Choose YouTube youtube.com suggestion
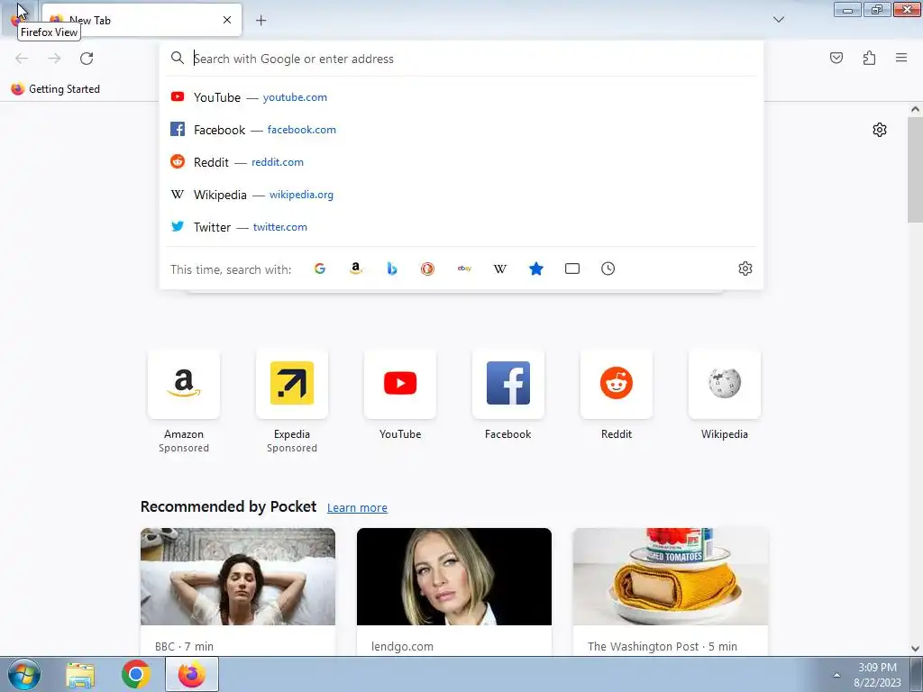Image resolution: width=923 pixels, height=692 pixels. (x=461, y=97)
